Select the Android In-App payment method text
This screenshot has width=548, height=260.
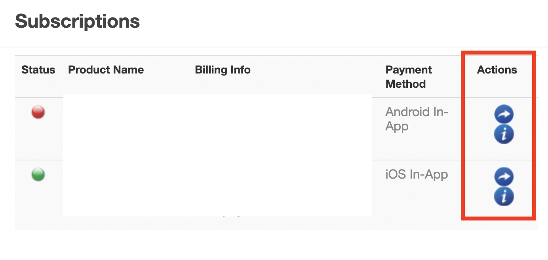(x=417, y=119)
